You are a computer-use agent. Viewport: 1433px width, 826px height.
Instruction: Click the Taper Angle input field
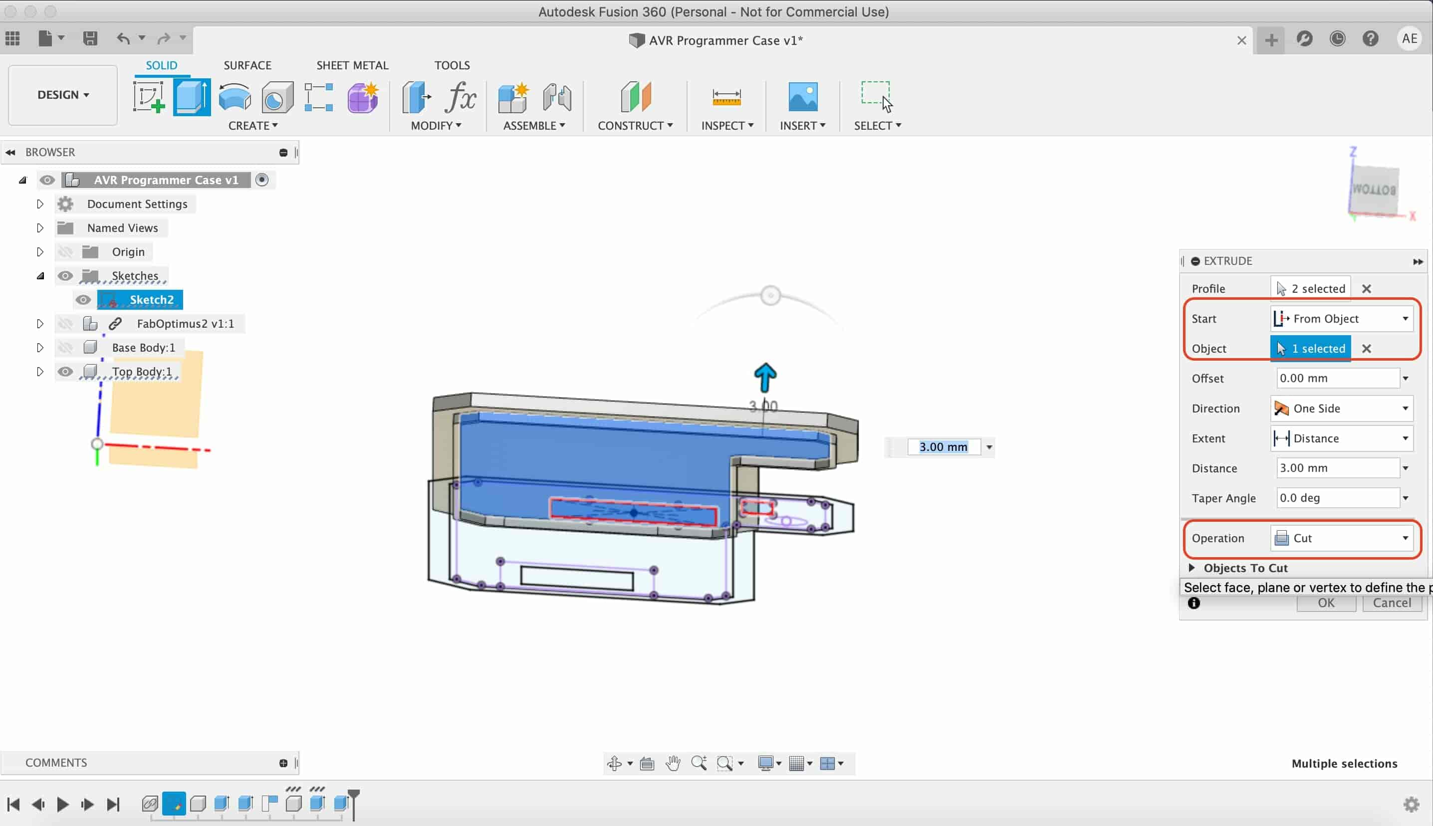point(1338,498)
